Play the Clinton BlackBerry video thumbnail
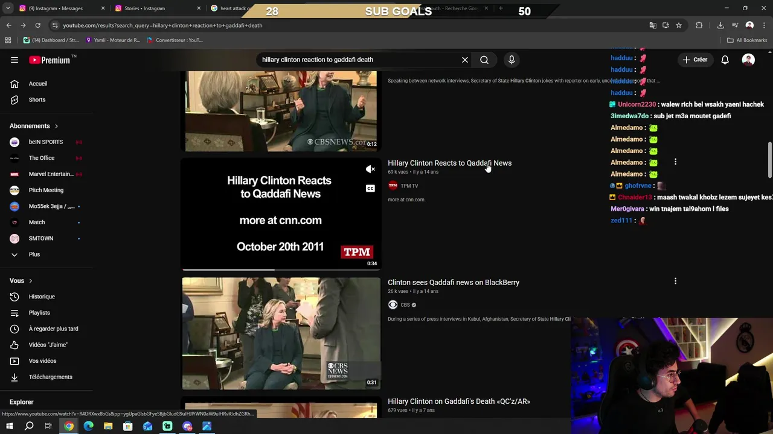Screen dimensions: 773x434 (x=281, y=333)
